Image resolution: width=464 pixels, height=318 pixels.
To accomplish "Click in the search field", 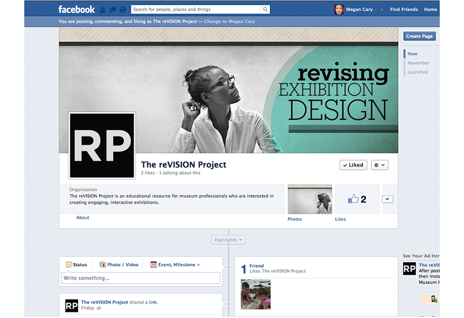I will pyautogui.click(x=196, y=9).
